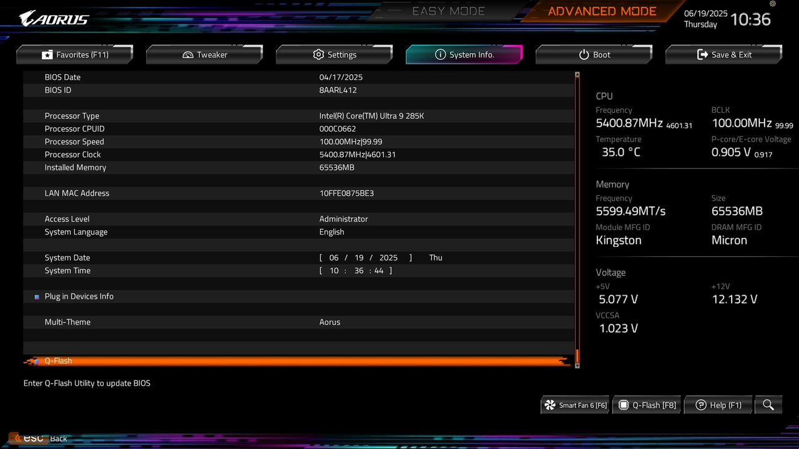Screen dimensions: 799x449
Task: Click the AORUS logo
Action: tap(54, 19)
